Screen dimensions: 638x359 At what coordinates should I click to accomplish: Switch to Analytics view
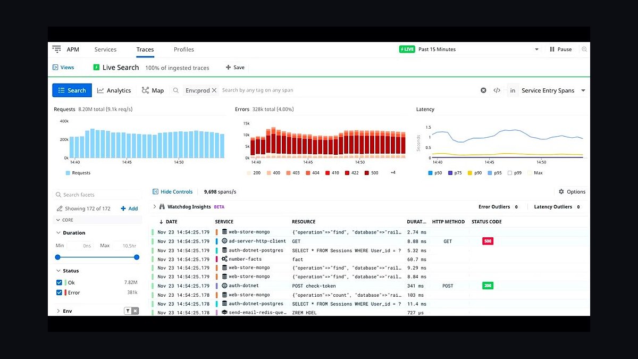tap(114, 90)
